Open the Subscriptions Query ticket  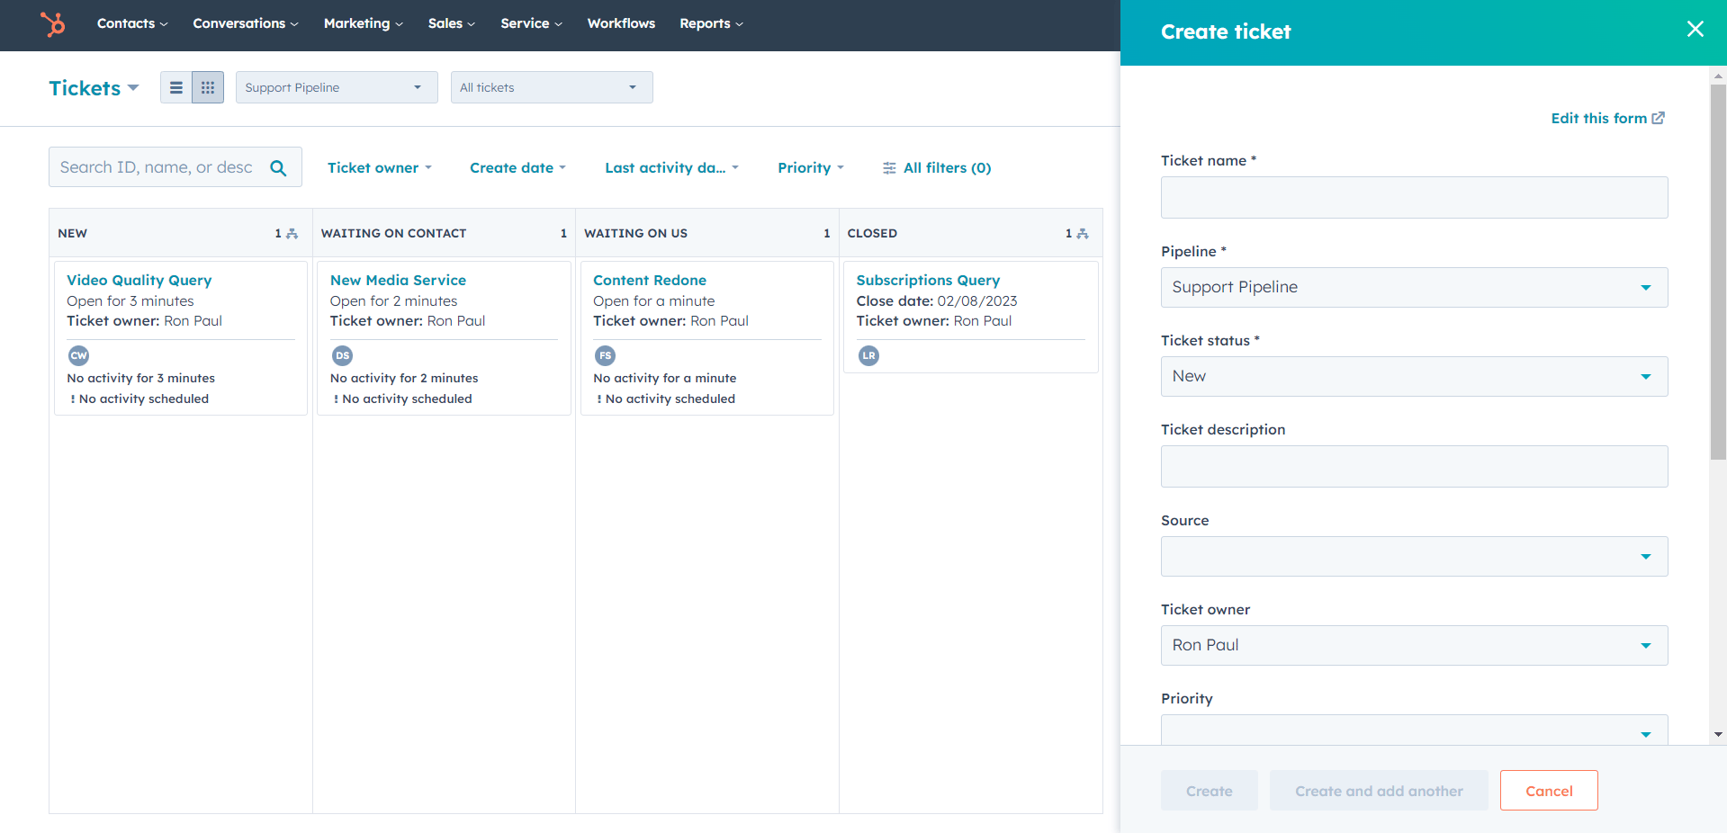928,280
